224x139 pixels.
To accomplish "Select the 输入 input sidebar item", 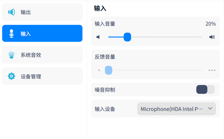I will pos(42,33).
